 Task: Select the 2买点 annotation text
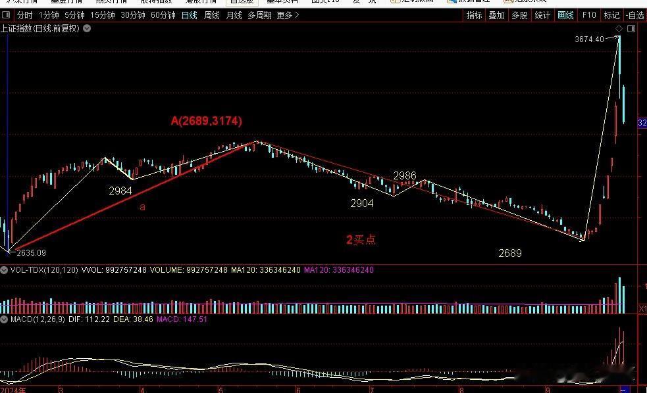(x=361, y=239)
